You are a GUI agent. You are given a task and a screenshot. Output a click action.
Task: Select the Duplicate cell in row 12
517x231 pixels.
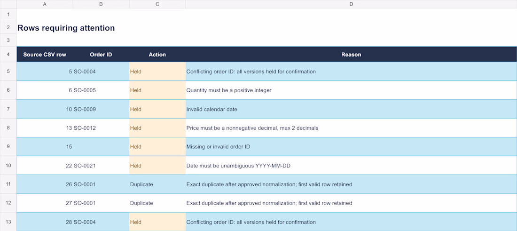[x=157, y=203]
